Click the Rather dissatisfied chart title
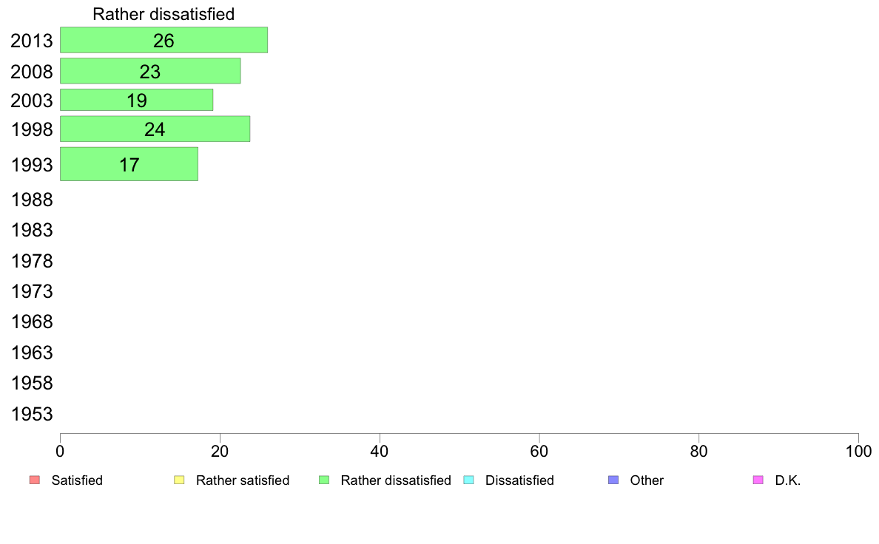 tap(164, 14)
